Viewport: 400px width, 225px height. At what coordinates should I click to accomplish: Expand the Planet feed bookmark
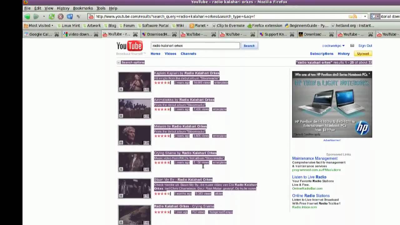coord(199,26)
